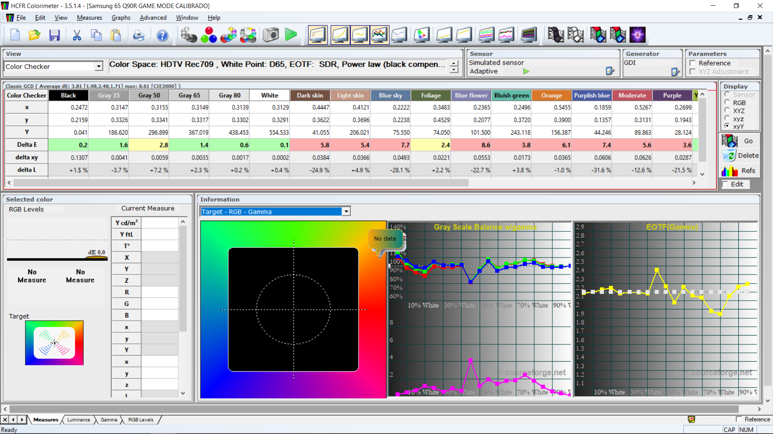Image resolution: width=773 pixels, height=434 pixels.
Task: Expand the Target - RGB - Gamma dropdown
Action: pos(346,212)
